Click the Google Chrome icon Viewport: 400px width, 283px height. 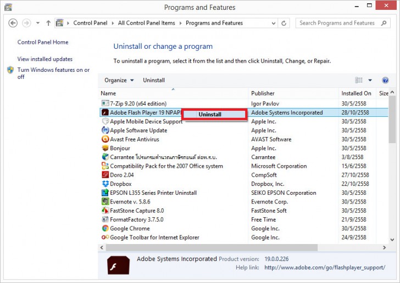tap(105, 228)
